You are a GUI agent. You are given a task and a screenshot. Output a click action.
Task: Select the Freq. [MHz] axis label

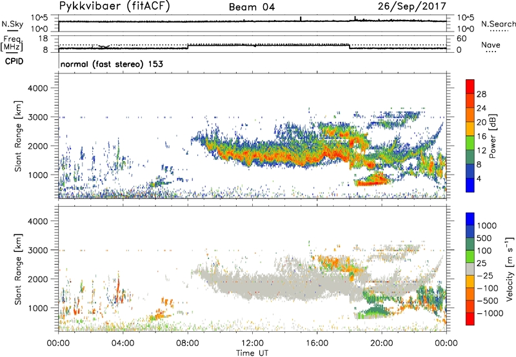coord(12,44)
